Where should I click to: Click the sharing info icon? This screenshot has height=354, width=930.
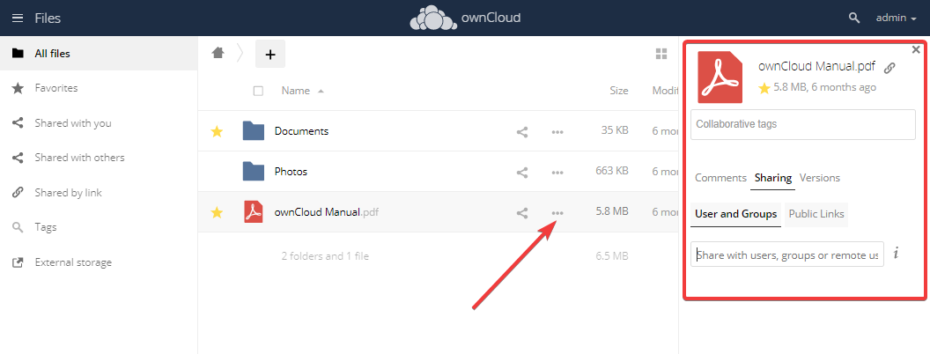click(896, 254)
